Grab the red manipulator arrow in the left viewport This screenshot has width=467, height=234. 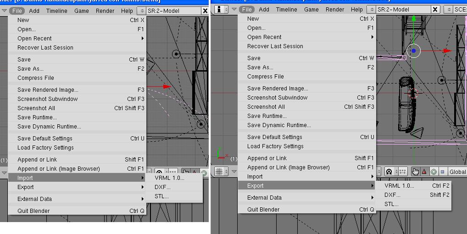(x=166, y=87)
